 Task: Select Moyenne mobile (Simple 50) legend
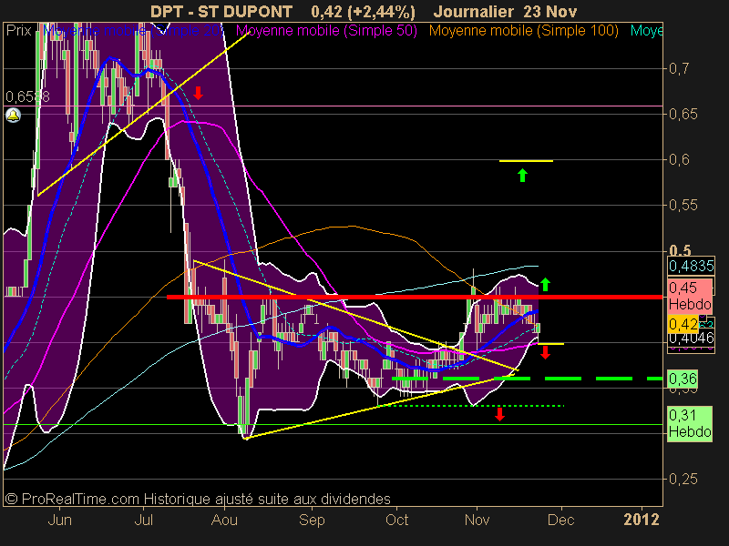[326, 31]
